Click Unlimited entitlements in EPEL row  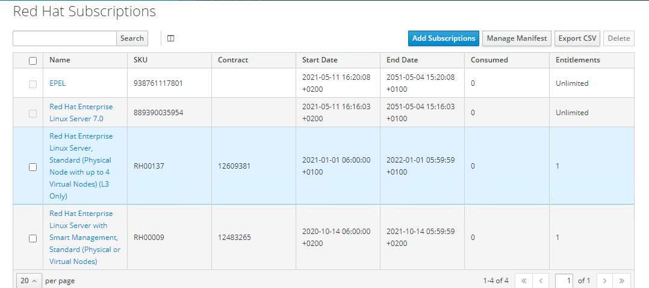point(571,83)
